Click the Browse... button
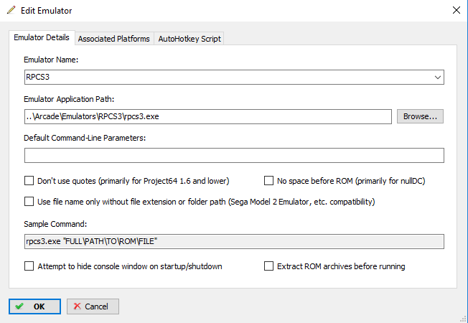This screenshot has height=323, width=468. point(420,116)
